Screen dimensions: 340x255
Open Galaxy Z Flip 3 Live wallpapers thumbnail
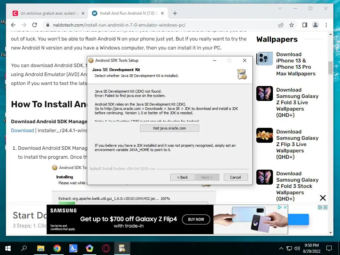265,135
